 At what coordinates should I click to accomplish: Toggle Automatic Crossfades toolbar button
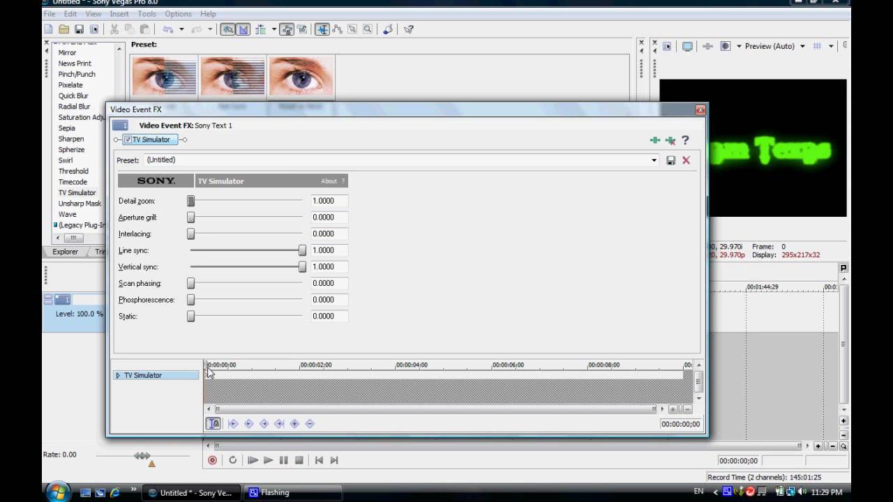tap(243, 29)
